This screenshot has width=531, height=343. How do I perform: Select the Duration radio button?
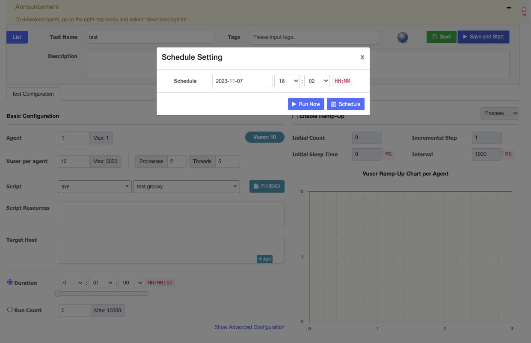point(10,282)
